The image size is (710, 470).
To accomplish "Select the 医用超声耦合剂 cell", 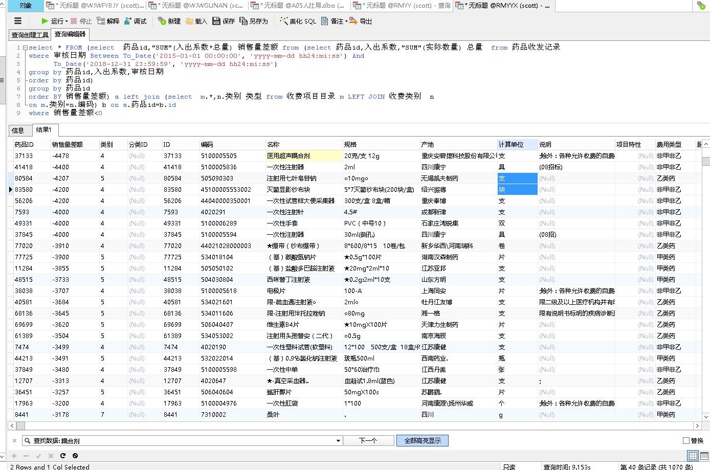I will coord(304,155).
